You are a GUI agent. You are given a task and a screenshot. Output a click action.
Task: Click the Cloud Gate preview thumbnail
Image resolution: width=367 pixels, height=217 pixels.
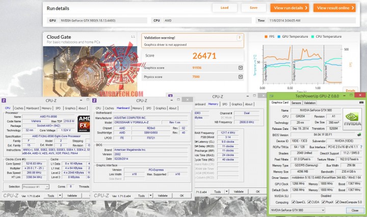[90, 71]
